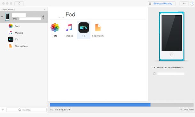This screenshot has width=195, height=117.
Task: Click the device count number 1
Action: click(44, 10)
